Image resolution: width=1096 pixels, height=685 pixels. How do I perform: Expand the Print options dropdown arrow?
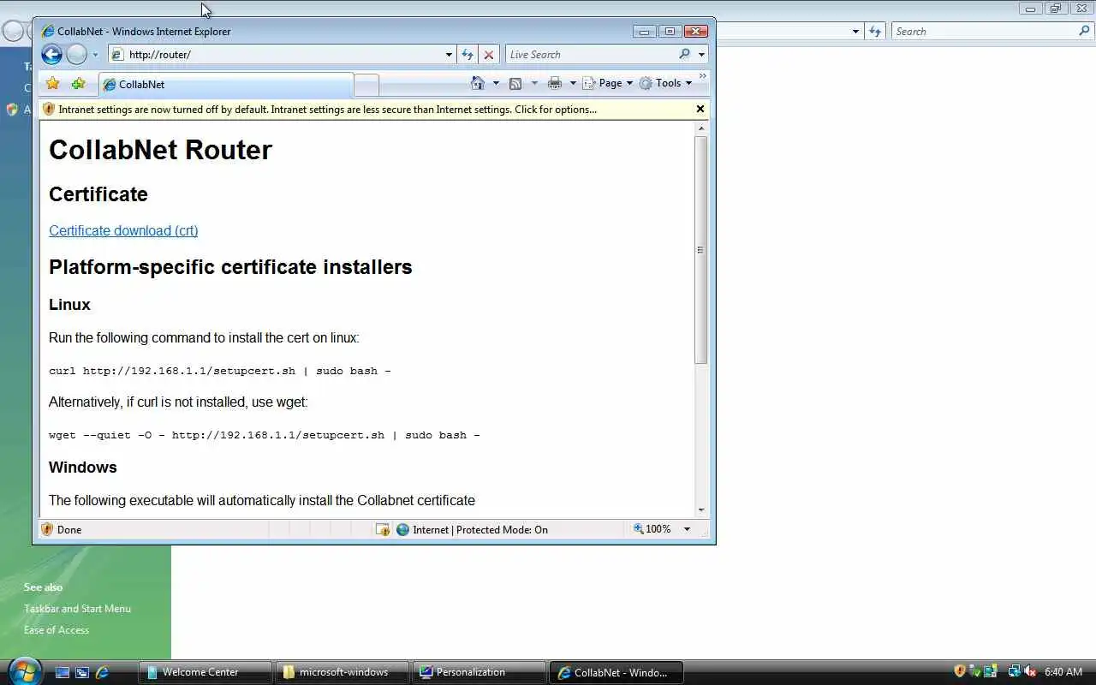click(x=573, y=83)
